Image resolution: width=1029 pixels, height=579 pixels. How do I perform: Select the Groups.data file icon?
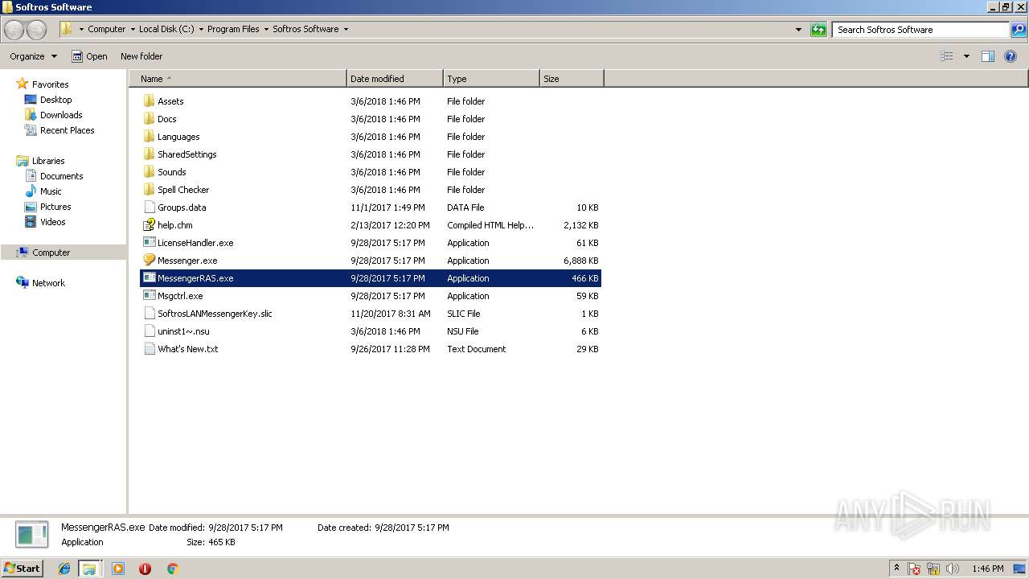point(149,207)
